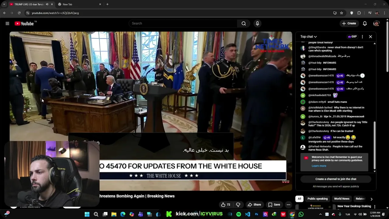Image resolution: width=389 pixels, height=219 pixels.
Task: Open the shield extension icon in Chrome toolbar
Action: tap(352, 13)
